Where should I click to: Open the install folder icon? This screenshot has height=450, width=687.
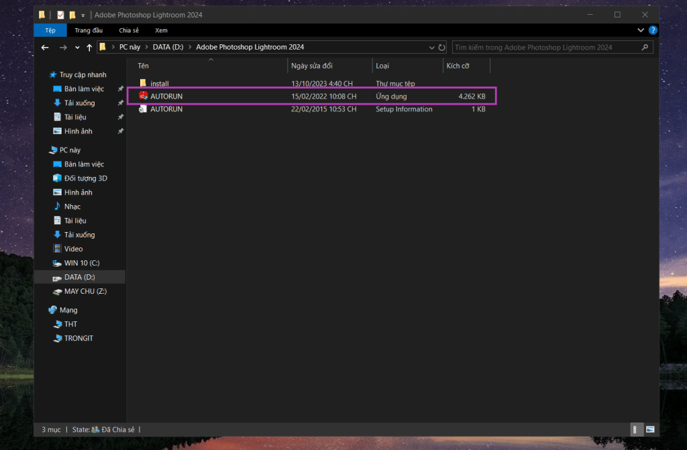click(143, 82)
